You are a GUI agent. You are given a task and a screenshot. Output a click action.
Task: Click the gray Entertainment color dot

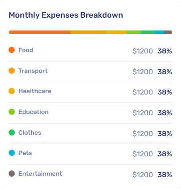coord(11,174)
